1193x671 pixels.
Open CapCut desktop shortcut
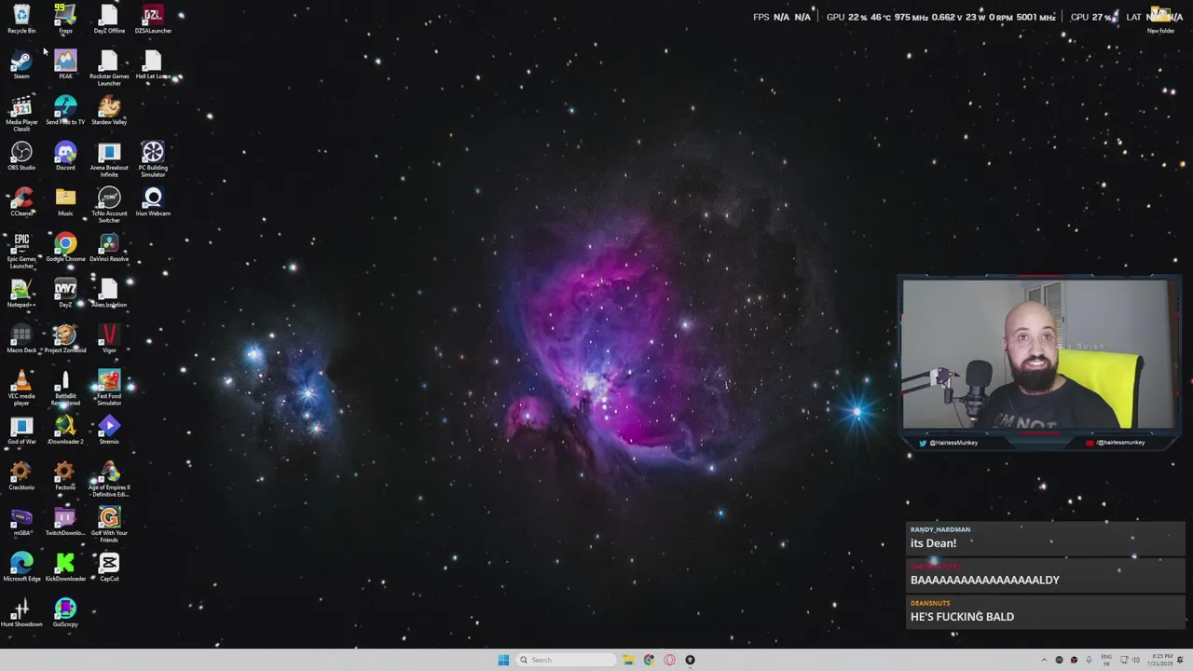[x=109, y=567]
